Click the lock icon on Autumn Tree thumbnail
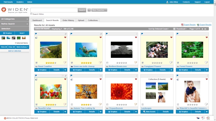Screen dimensions: 216x121 point(72,79)
